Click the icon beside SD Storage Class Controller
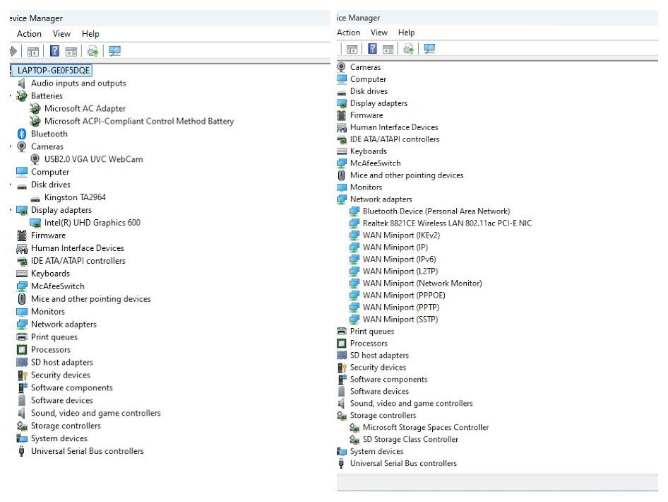The height and width of the screenshot is (502, 668). [x=354, y=439]
